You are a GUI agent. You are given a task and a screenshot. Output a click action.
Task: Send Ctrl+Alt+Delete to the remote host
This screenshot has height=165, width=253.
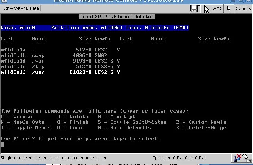(x=21, y=8)
